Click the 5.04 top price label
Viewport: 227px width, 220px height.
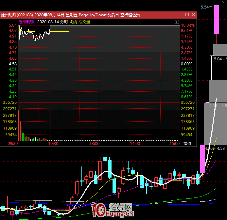[x=13, y=25]
